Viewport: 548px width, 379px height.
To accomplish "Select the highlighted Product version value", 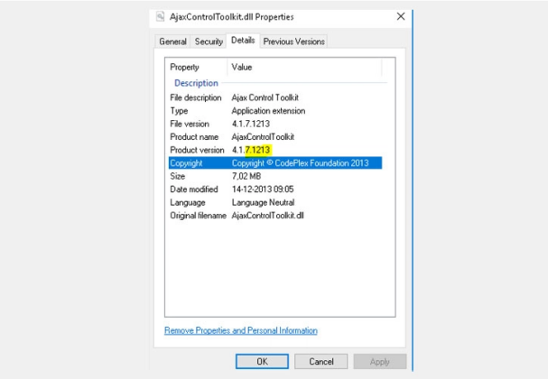I will (258, 150).
